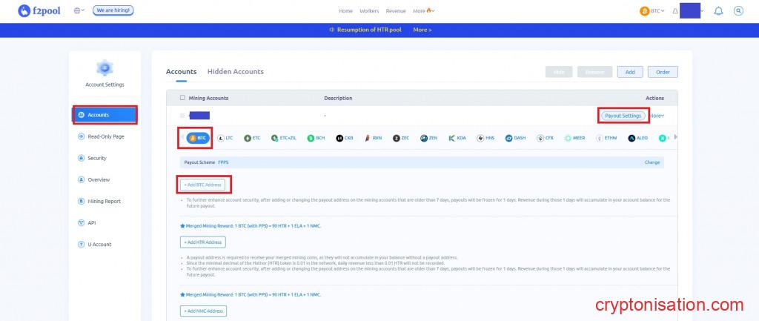Click the f2pool logo
The image size is (759, 321).
tap(43, 11)
